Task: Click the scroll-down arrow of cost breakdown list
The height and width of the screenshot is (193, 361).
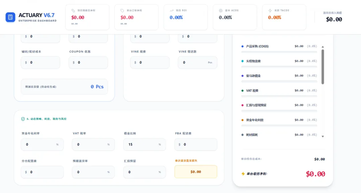Action: (323, 136)
